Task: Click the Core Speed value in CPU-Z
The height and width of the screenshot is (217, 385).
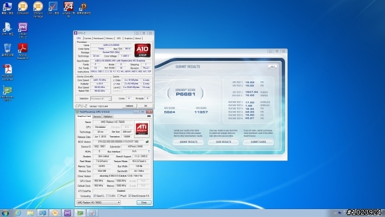Action: pos(100,80)
